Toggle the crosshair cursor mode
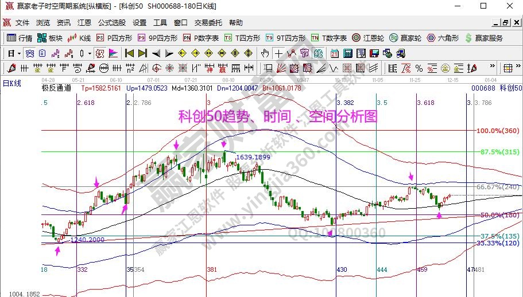 click(278, 53)
